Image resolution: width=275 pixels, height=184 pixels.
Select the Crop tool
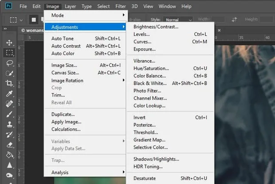click(x=9, y=83)
